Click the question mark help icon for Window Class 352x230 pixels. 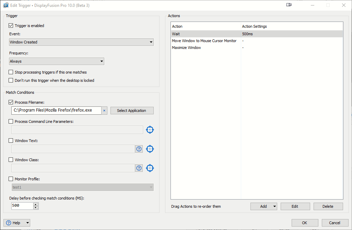click(139, 168)
